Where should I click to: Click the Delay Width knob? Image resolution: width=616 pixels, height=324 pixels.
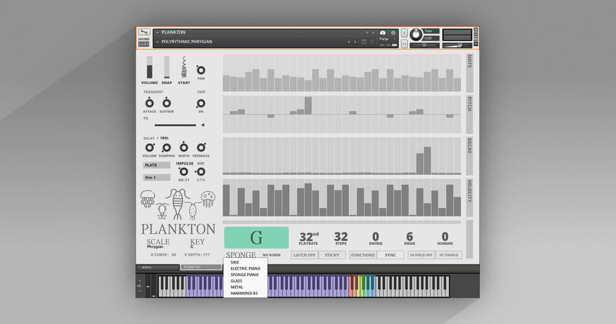[x=184, y=148]
